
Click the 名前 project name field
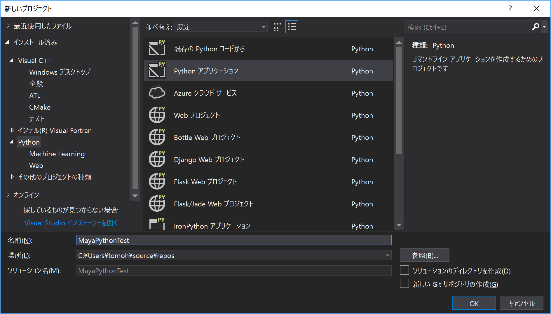[x=234, y=240]
